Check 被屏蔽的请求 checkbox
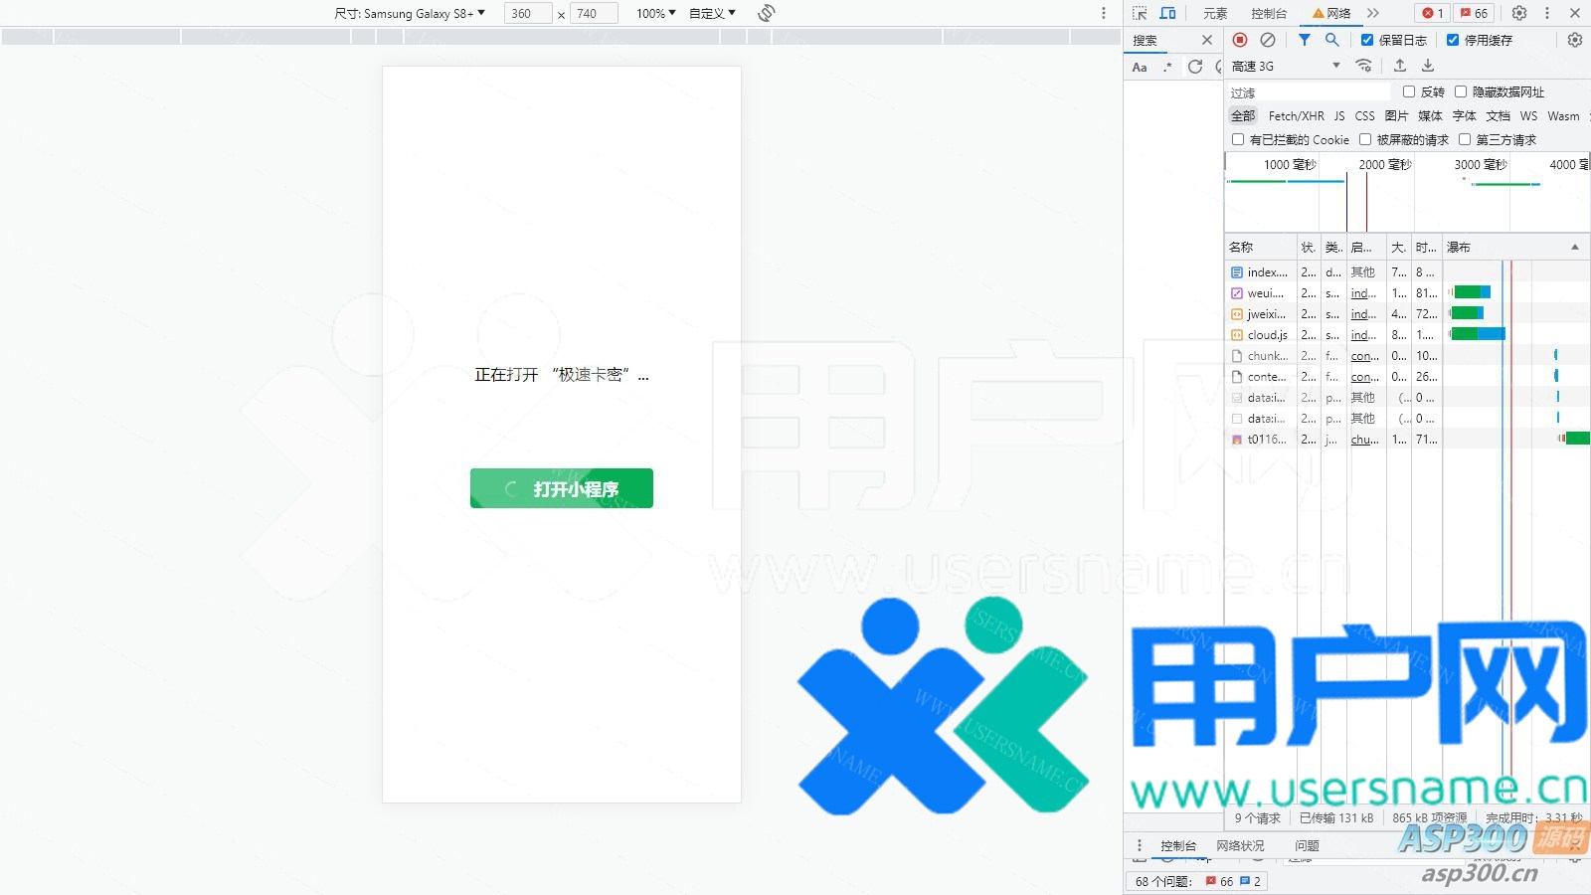 [x=1365, y=139]
